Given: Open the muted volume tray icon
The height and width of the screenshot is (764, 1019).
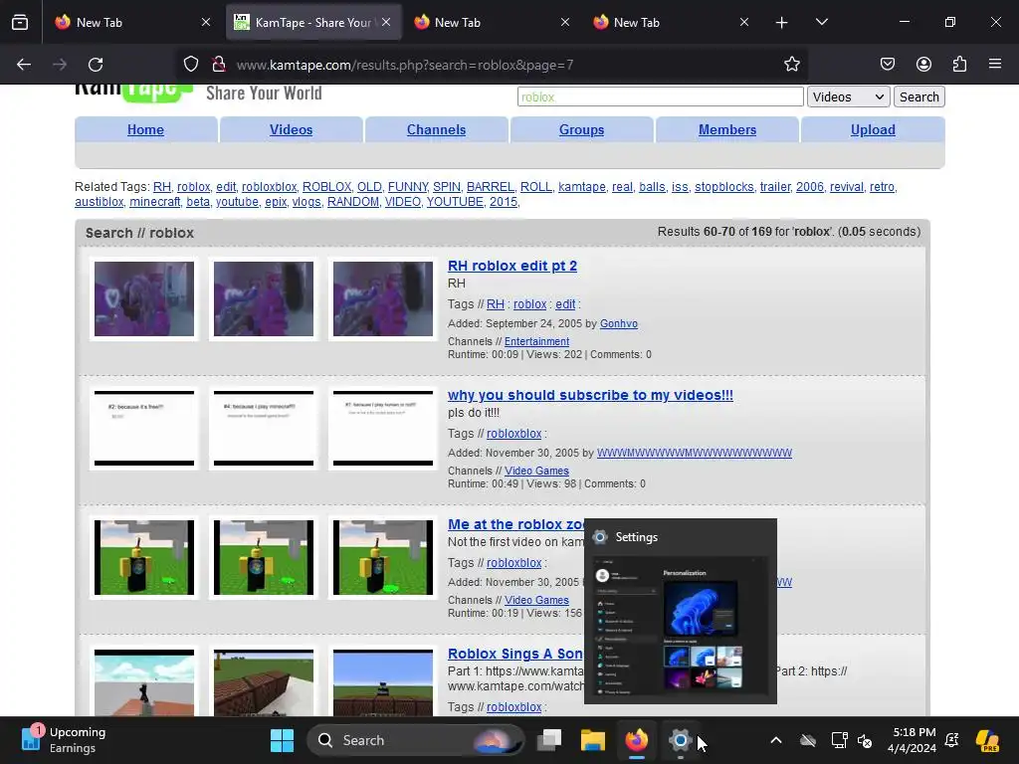Looking at the screenshot, I should [x=865, y=740].
